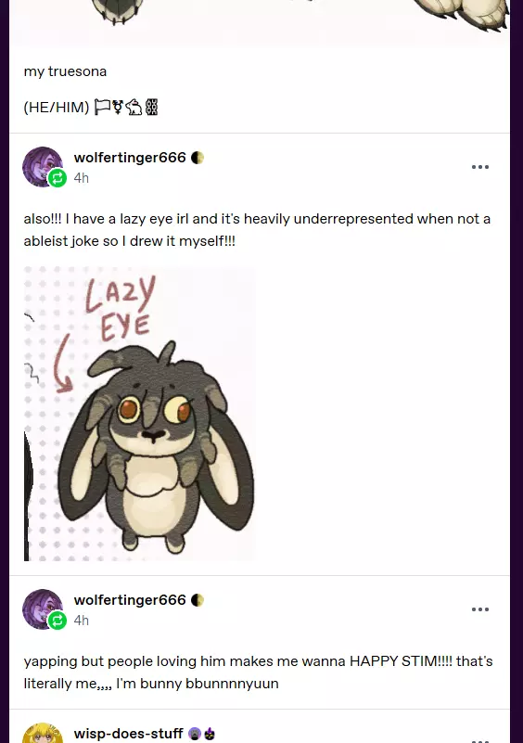
Task: Click wolfertinger666 avatar on HAPPY STIM reblog
Action: [42, 608]
